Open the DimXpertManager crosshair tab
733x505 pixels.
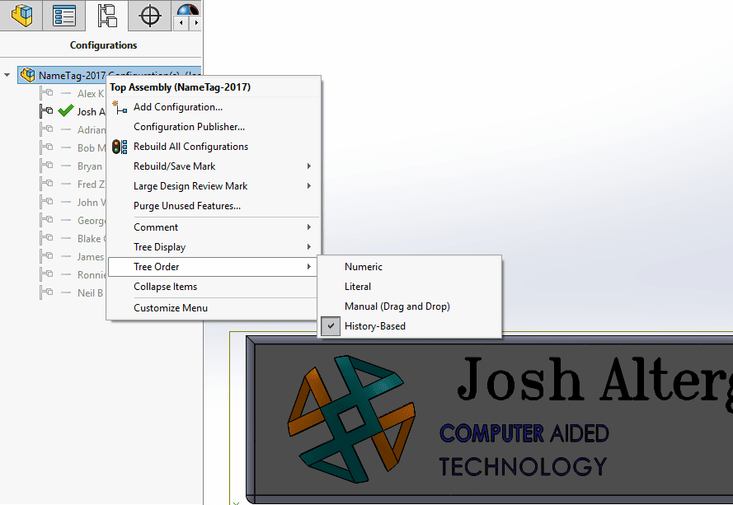[x=150, y=16]
